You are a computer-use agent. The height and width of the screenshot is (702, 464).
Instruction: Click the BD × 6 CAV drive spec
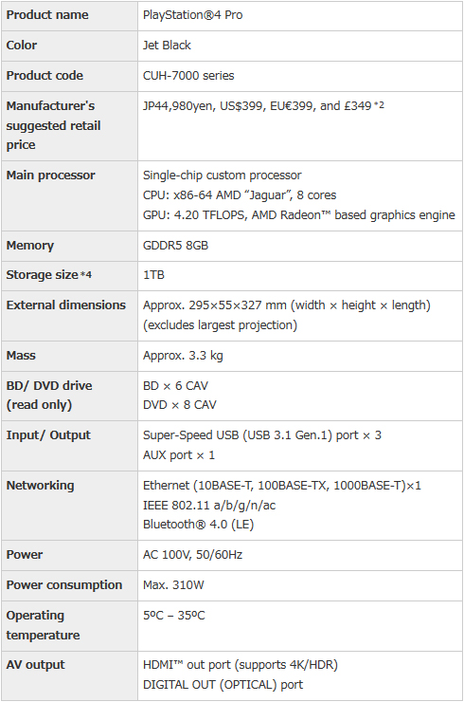pyautogui.click(x=176, y=386)
